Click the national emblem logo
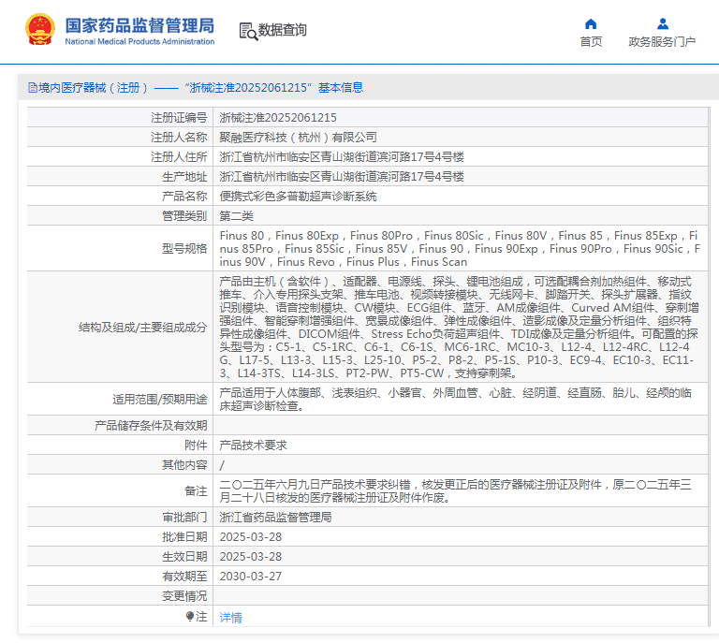The width and height of the screenshot is (719, 643). 39,30
